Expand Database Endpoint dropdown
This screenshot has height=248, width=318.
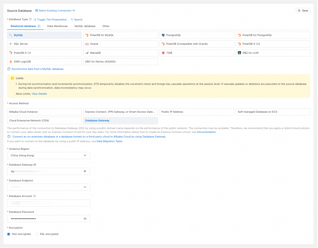48,187
